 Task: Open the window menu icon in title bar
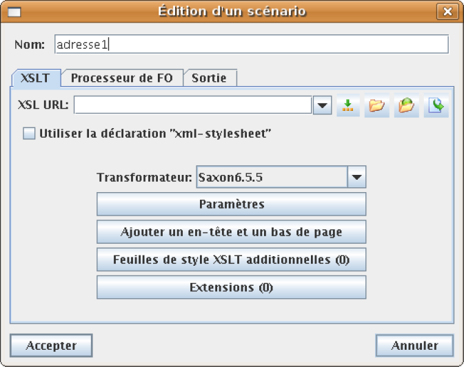(14, 12)
